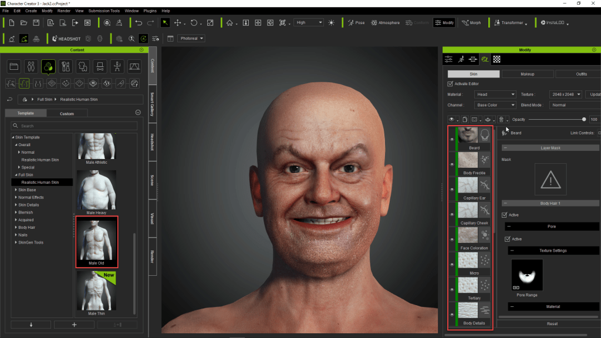Open the Morph panel

click(471, 23)
